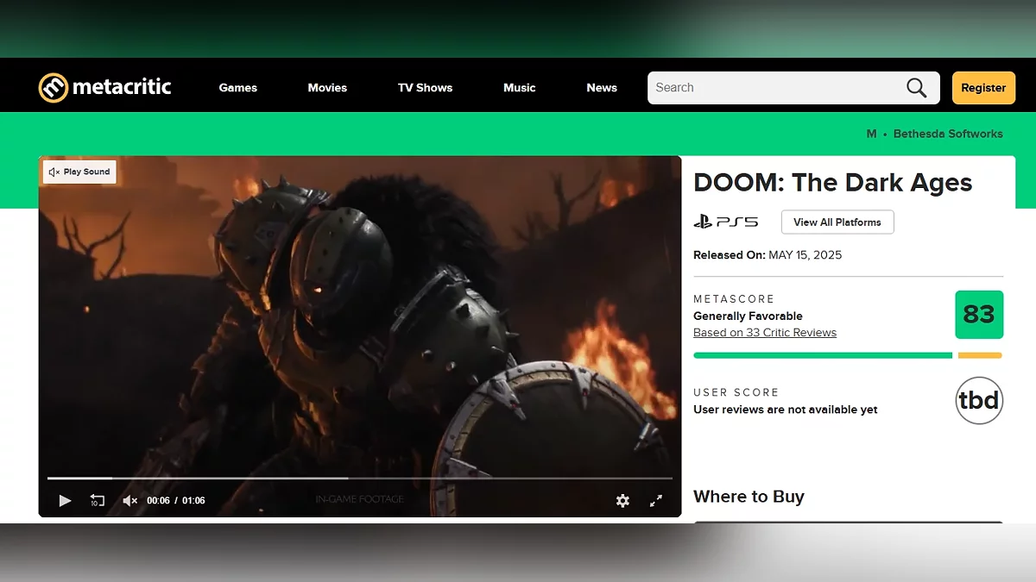Unmute the video volume icon
1036x582 pixels.
[129, 500]
